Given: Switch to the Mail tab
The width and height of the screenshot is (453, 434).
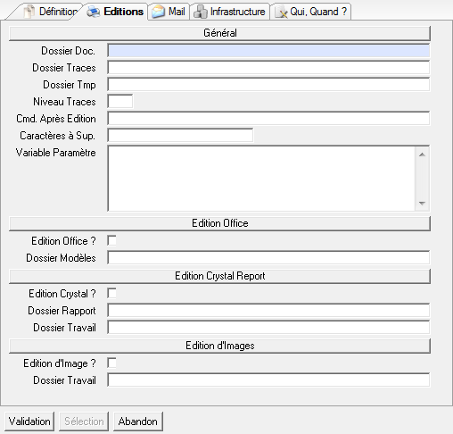Looking at the screenshot, I should [169, 12].
